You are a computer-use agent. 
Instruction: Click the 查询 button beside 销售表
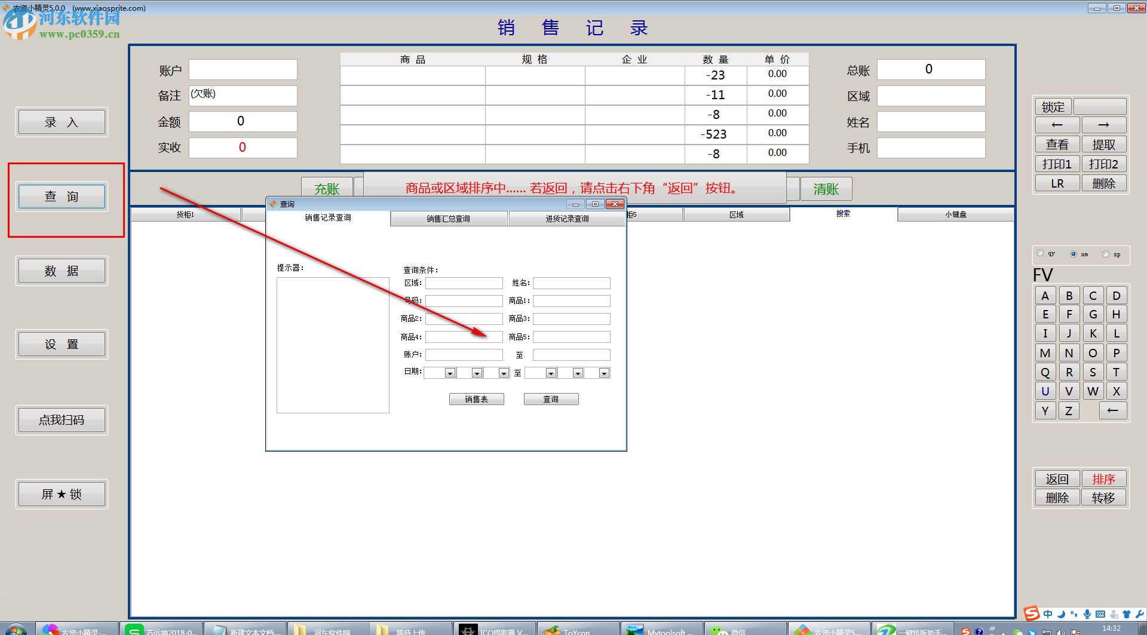[x=551, y=399]
